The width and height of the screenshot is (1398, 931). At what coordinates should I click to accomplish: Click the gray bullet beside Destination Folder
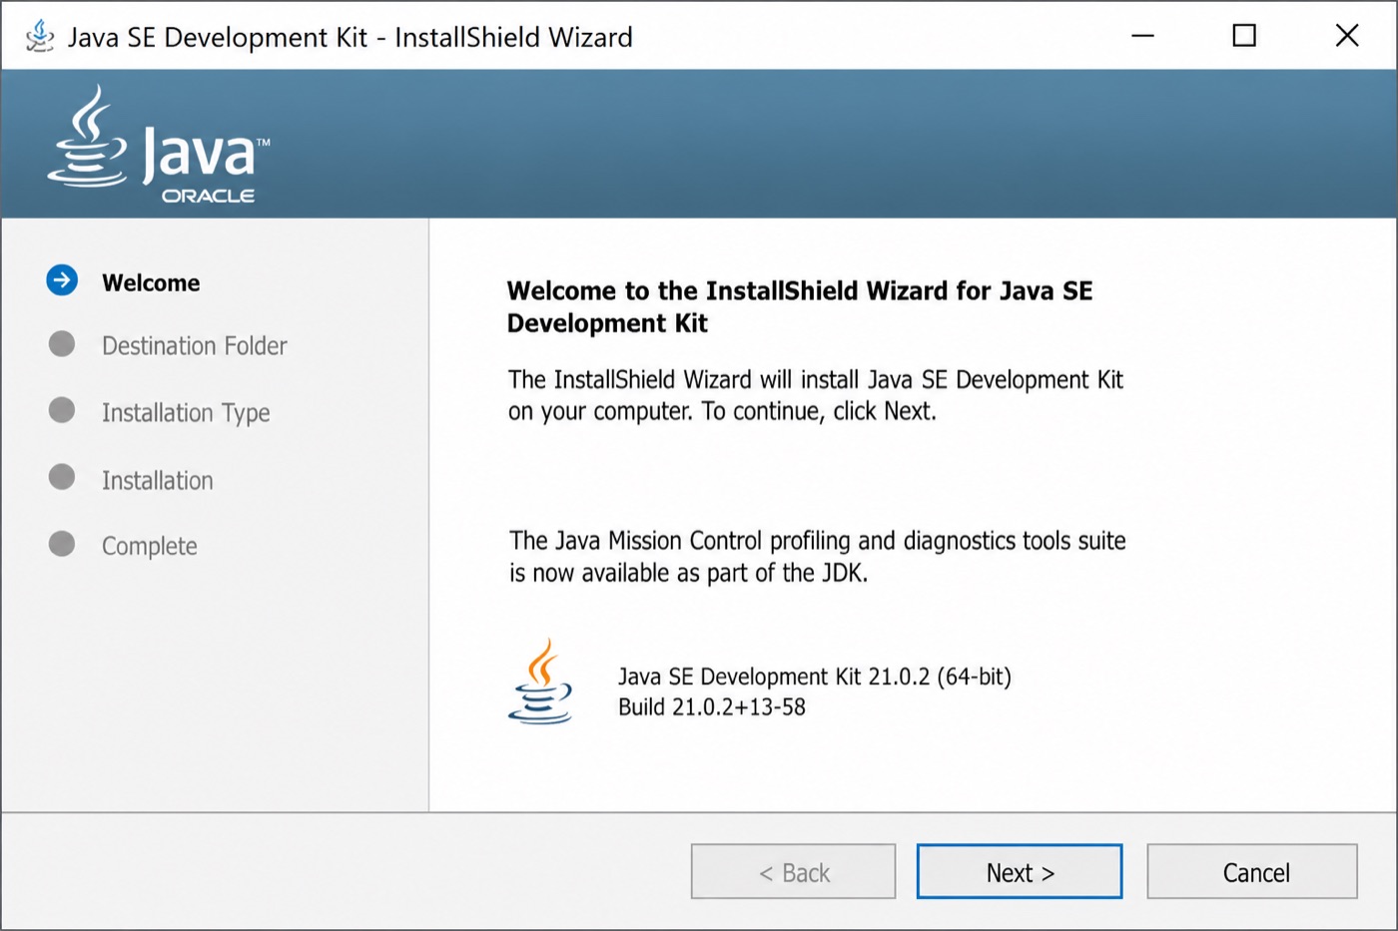click(62, 344)
